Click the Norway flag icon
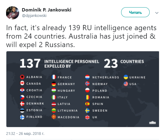163x140 pixels. click(87, 84)
